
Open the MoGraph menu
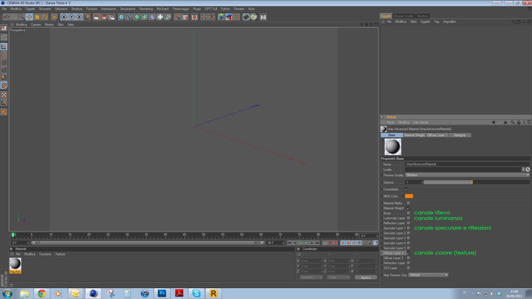tap(163, 9)
